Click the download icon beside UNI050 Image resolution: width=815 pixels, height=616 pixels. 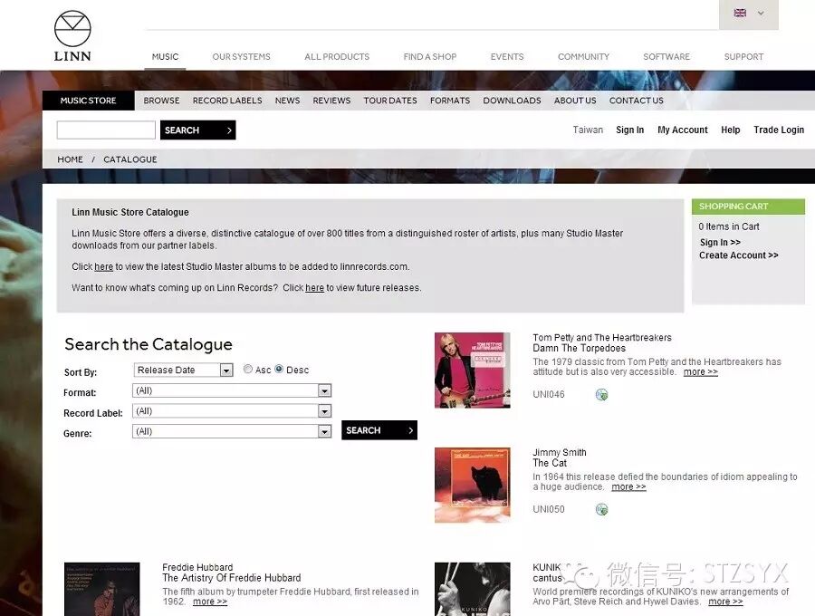(x=601, y=509)
